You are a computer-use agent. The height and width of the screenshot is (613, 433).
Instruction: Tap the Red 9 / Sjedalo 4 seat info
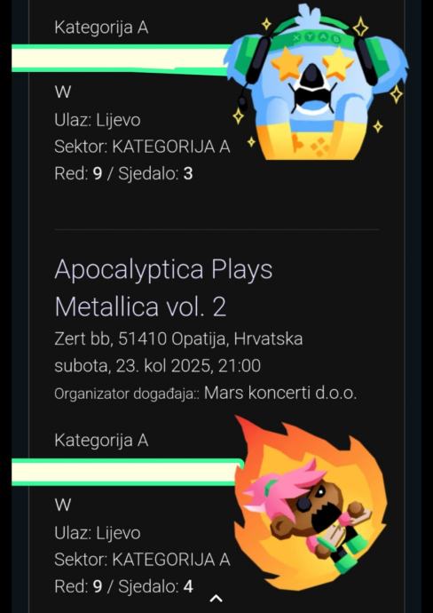pyautogui.click(x=123, y=586)
